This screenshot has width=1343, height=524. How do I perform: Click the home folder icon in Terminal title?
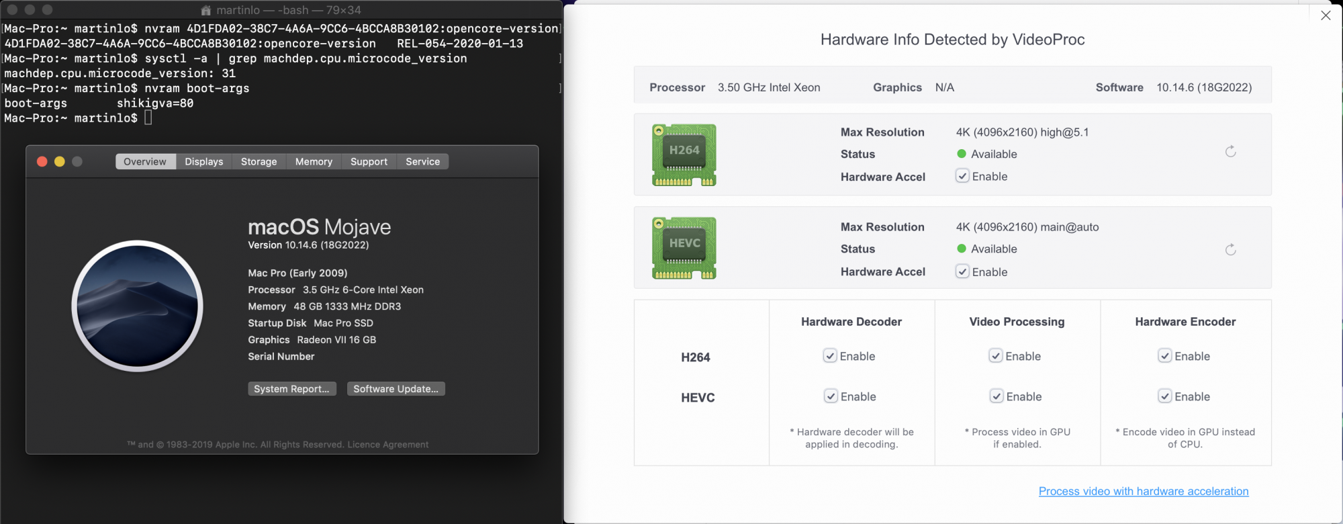coord(206,10)
